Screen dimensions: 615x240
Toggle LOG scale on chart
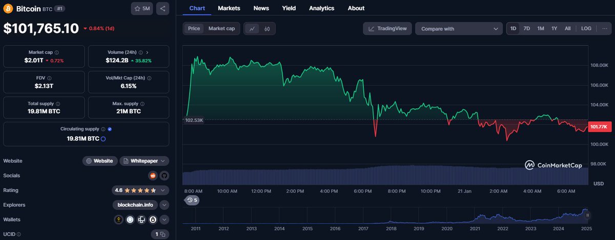[586, 29]
